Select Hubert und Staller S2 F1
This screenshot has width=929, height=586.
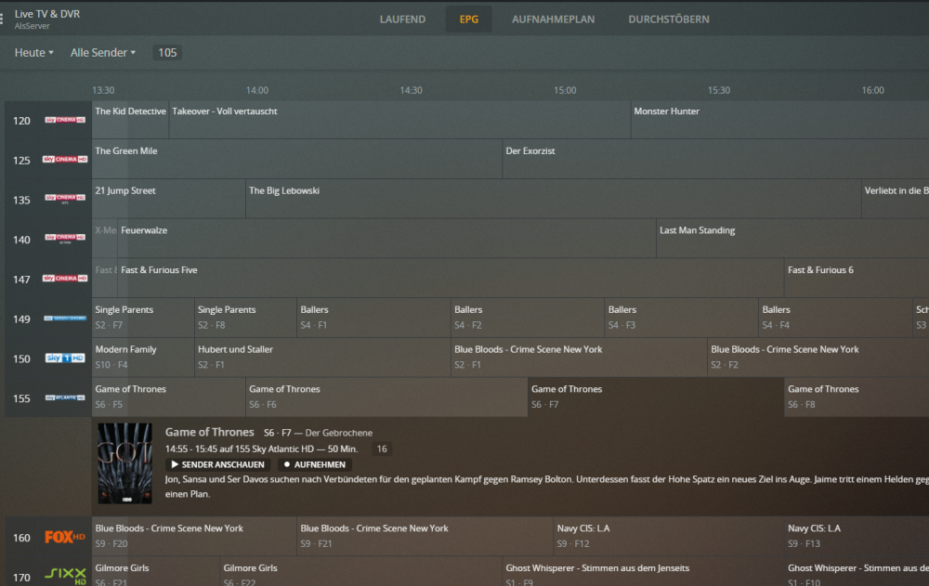322,358
